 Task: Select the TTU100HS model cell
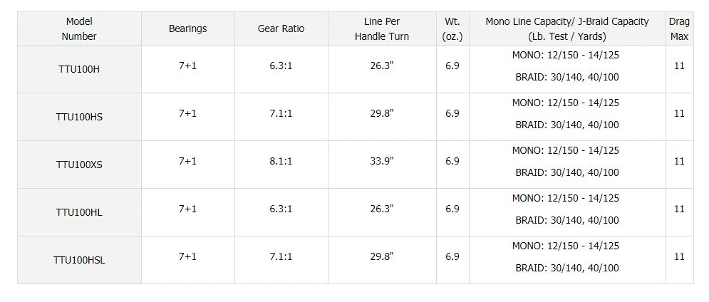click(79, 117)
